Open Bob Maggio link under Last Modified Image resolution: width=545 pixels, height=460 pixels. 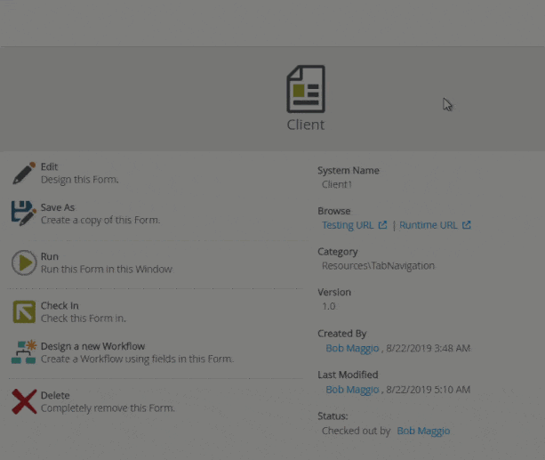(x=352, y=390)
